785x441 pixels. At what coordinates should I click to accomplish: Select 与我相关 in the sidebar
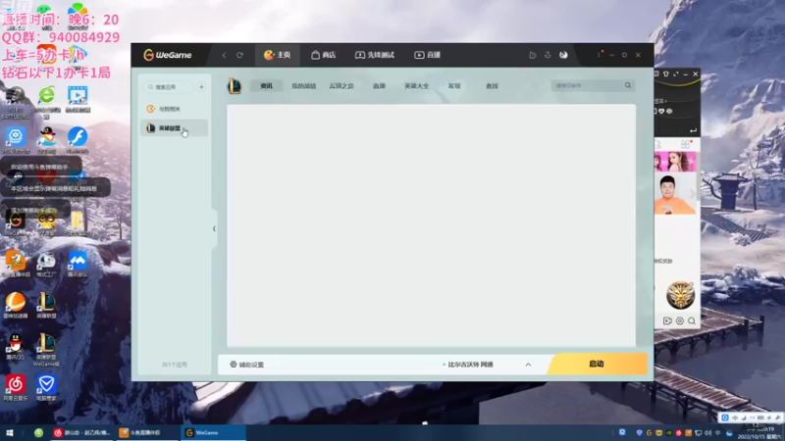[174, 109]
